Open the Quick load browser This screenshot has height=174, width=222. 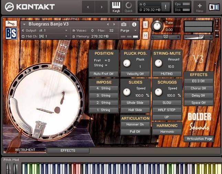(x=129, y=7)
